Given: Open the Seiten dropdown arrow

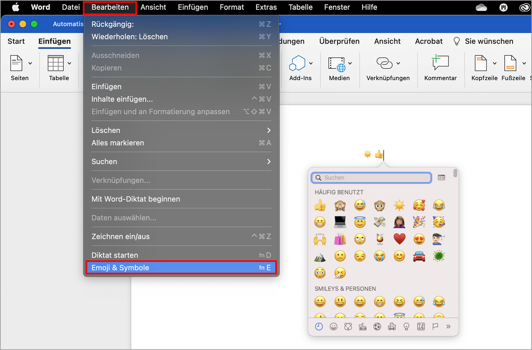Looking at the screenshot, I should pyautogui.click(x=30, y=63).
